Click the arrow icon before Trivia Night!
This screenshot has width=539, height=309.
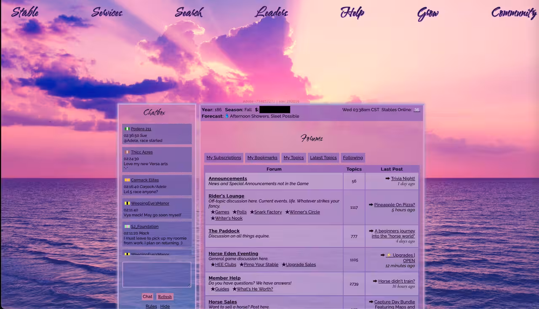click(387, 178)
